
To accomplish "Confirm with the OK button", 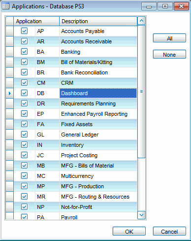I will (x=129, y=231).
